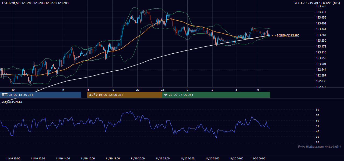The height and width of the screenshot is (161, 344).
Task: Click the 123.572 price axis label
Action: pyautogui.click(x=321, y=6)
